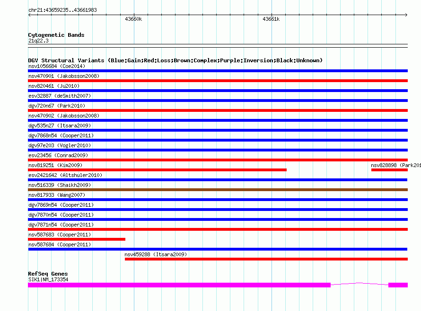
Task: Select nsv587684 (Cooper2011) label
Action: coord(60,244)
